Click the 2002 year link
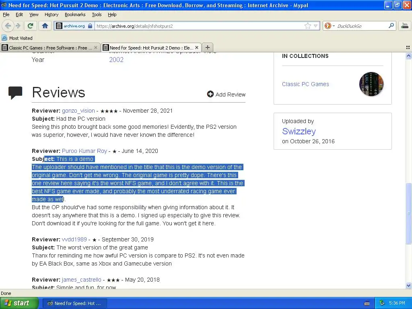This screenshot has height=309, width=412. 116,60
